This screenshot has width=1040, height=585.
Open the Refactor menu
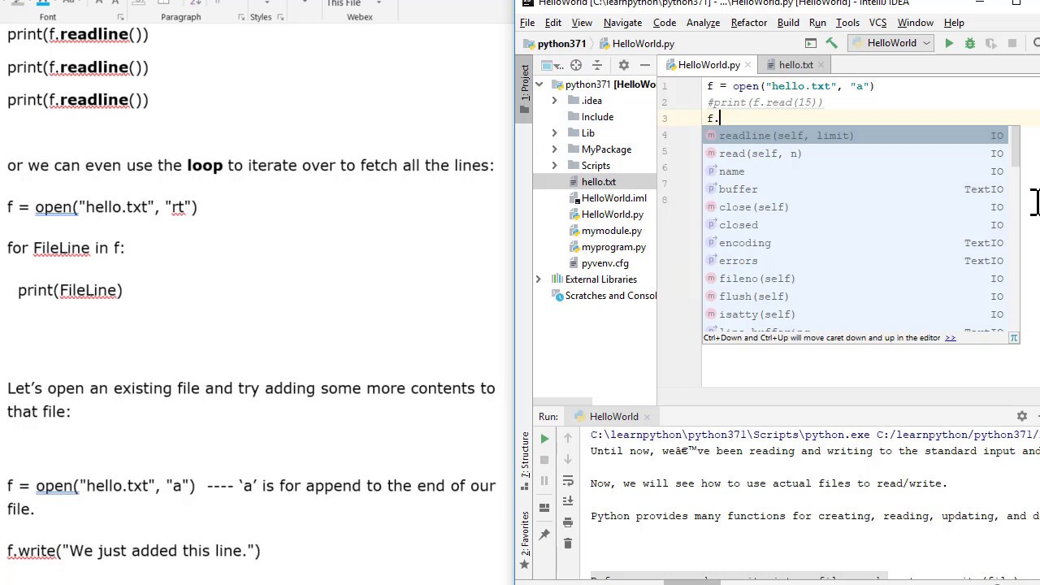748,23
